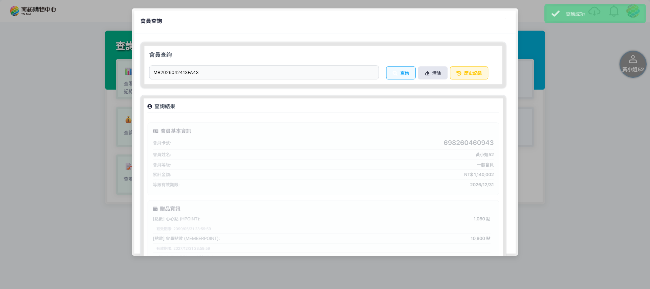The image size is (650, 289).
Task: Click the person icon beside 查詢結果
Action: point(150,106)
